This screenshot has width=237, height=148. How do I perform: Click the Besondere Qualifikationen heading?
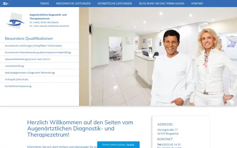click(x=29, y=39)
